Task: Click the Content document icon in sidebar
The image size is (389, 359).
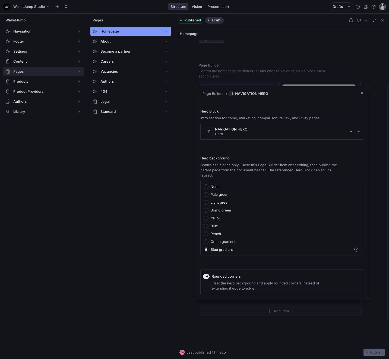Action: 8,61
